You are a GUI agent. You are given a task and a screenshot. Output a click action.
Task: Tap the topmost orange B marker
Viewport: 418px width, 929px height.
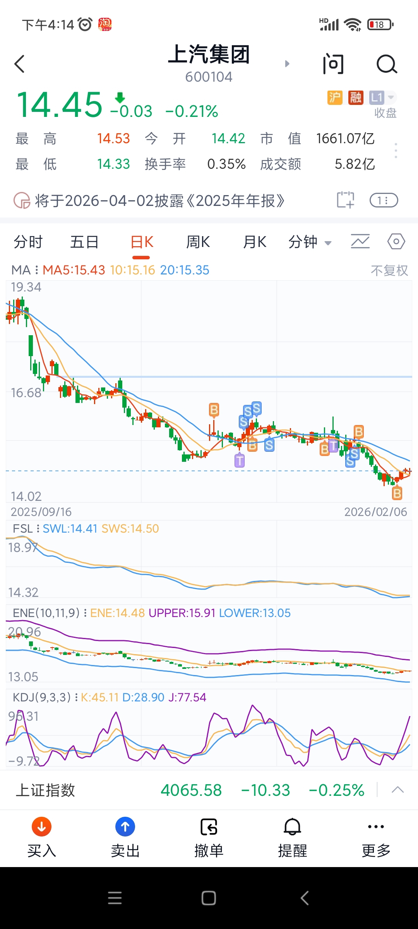point(214,410)
